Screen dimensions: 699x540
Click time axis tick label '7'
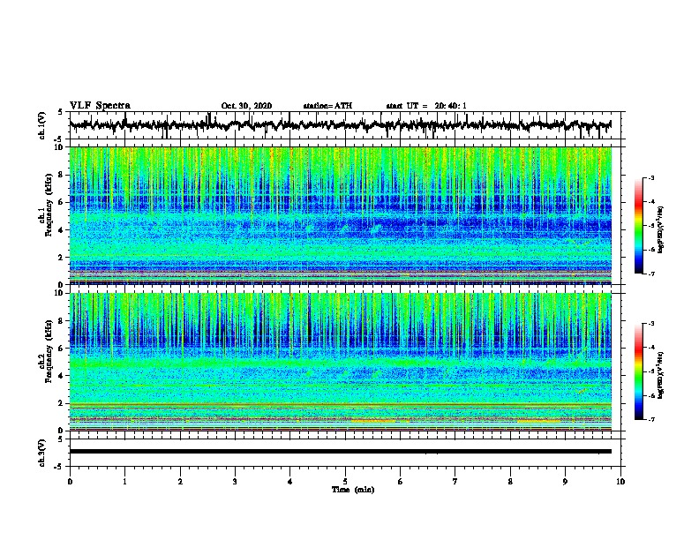pos(455,482)
